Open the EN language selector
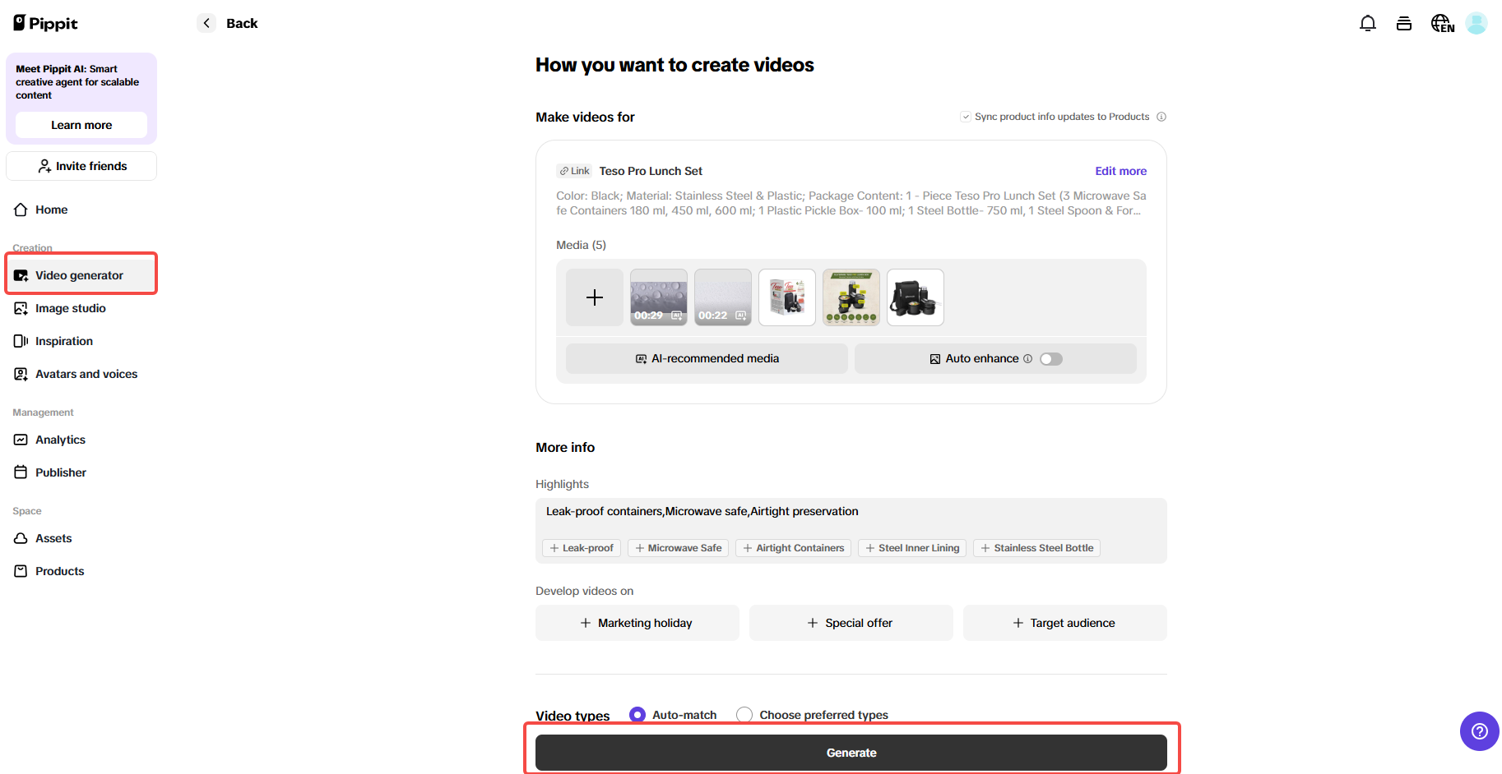The height and width of the screenshot is (774, 1502). point(1442,23)
